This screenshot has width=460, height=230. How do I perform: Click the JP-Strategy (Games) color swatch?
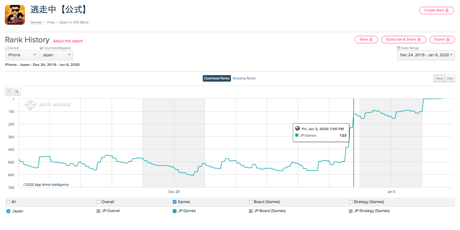tap(351, 211)
